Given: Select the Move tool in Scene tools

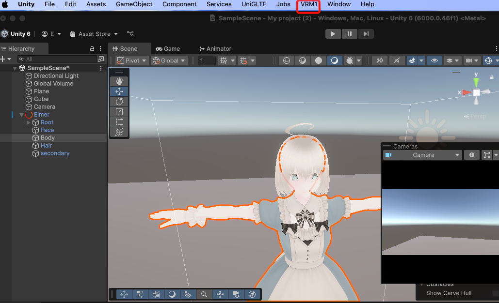Looking at the screenshot, I should point(119,91).
